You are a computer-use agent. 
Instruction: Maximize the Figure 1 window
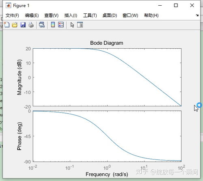[176, 5]
